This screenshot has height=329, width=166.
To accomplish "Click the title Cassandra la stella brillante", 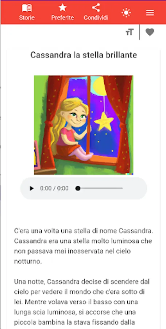I will click(x=84, y=55).
